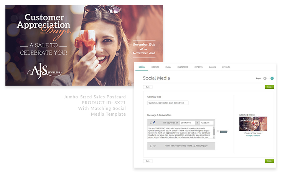Edit the Calendar Title field
285x176 pixels.
[168, 103]
